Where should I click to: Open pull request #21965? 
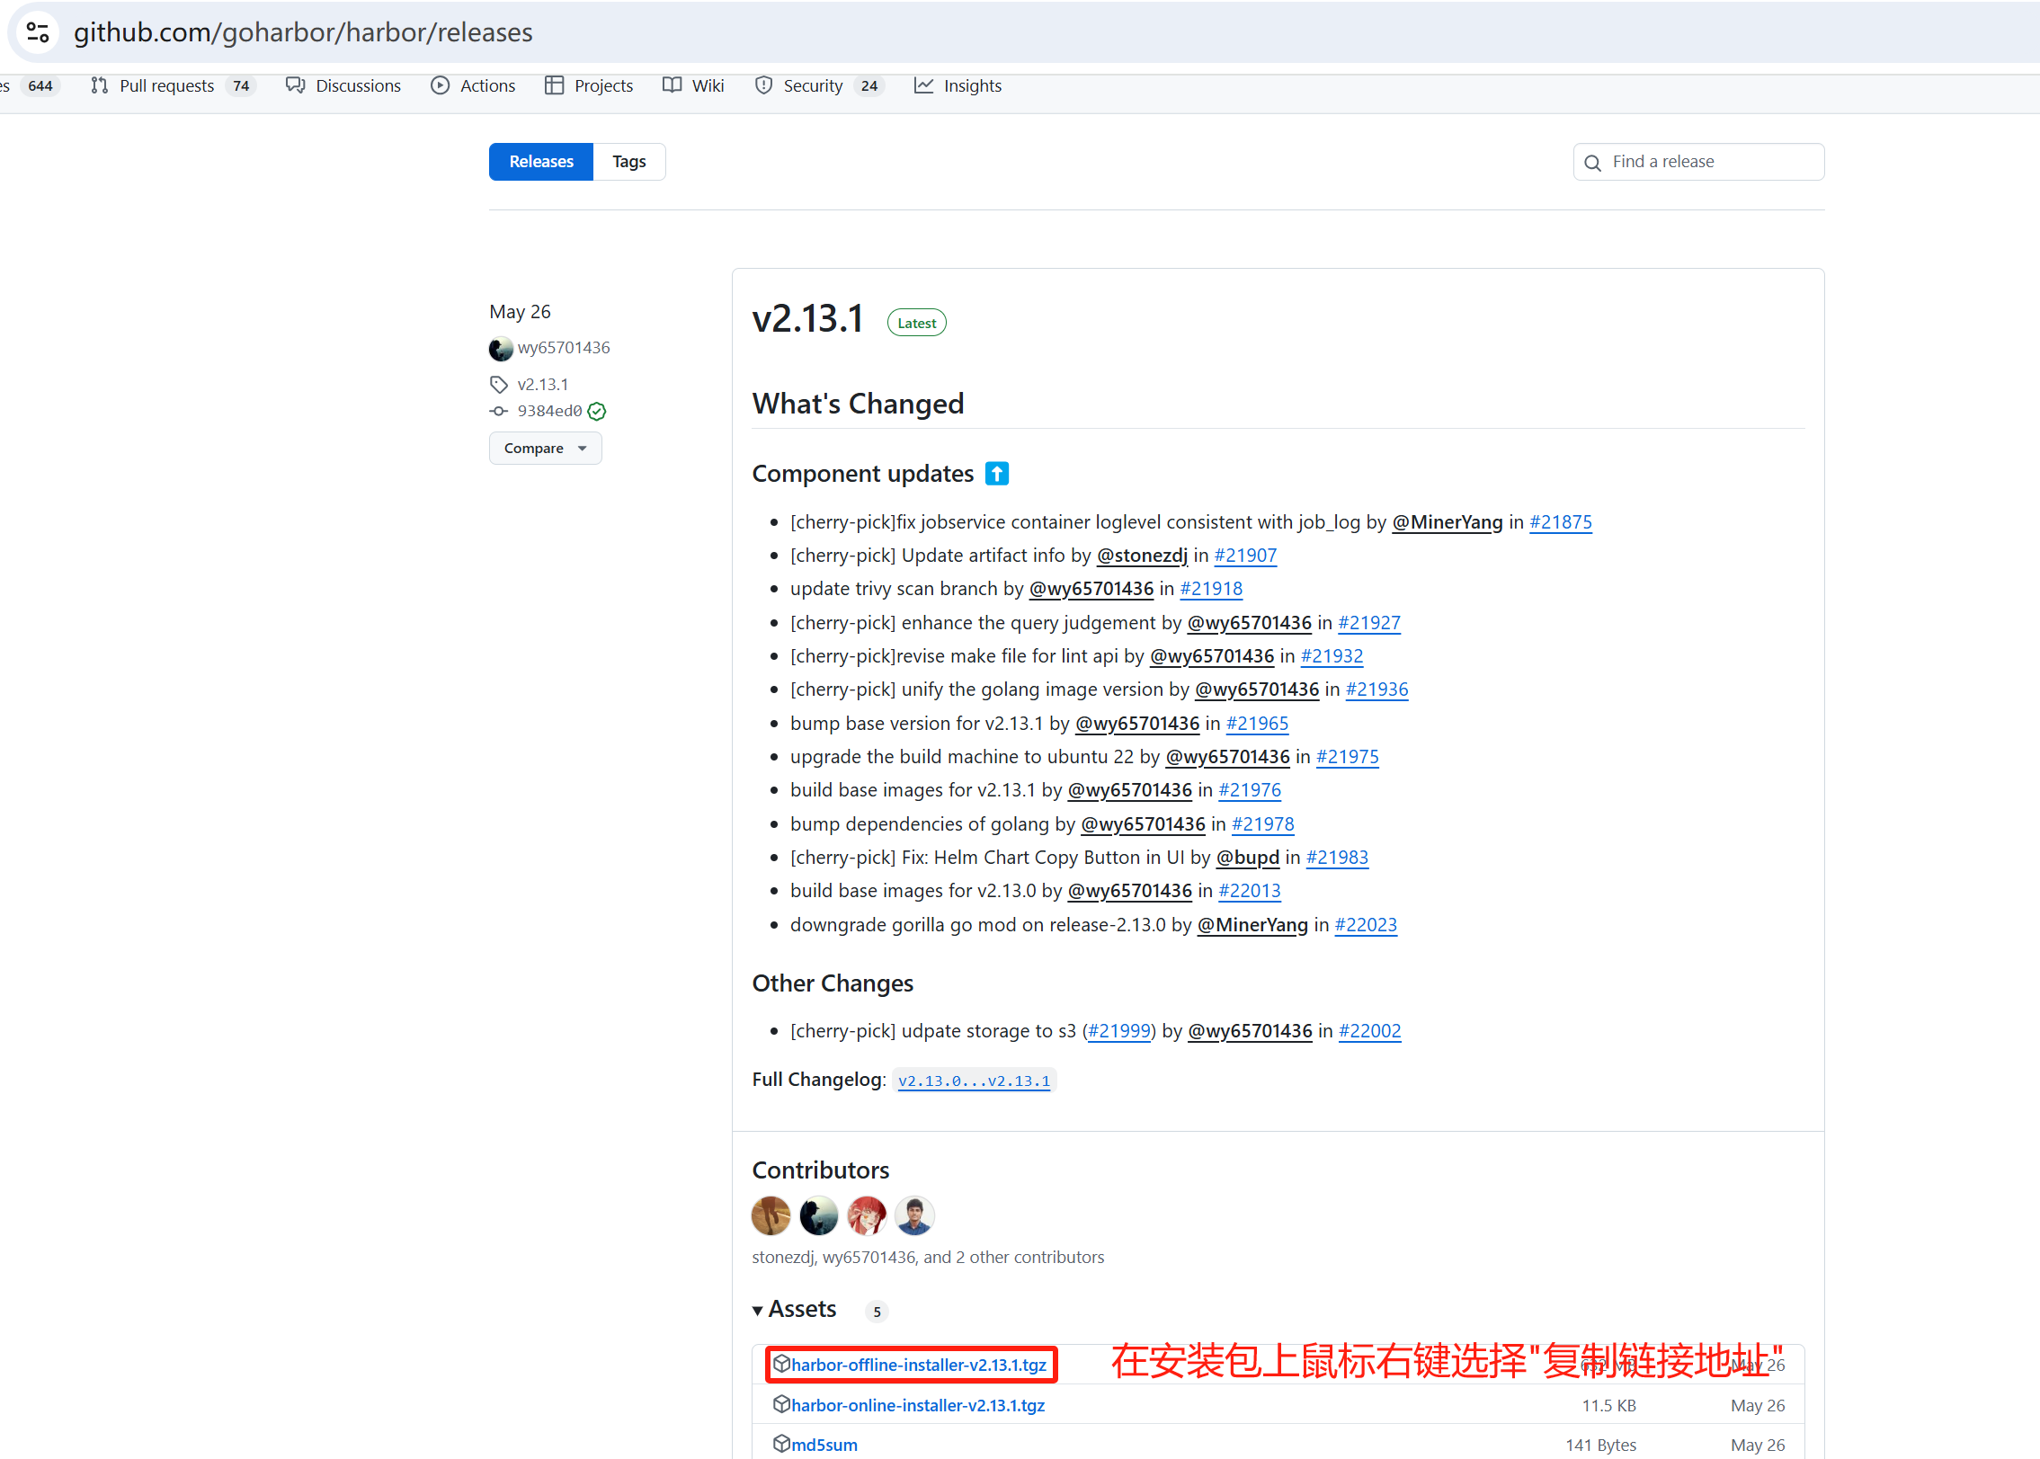pos(1257,724)
